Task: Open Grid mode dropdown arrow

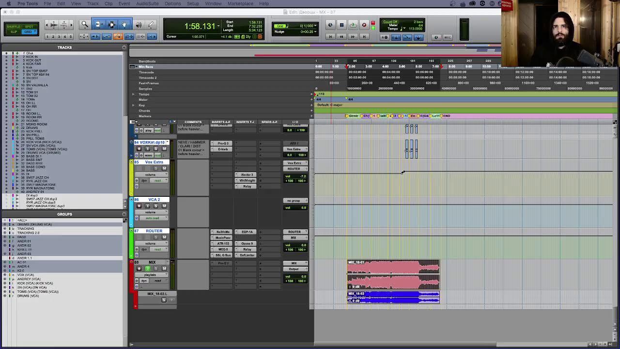Action: point(35,32)
